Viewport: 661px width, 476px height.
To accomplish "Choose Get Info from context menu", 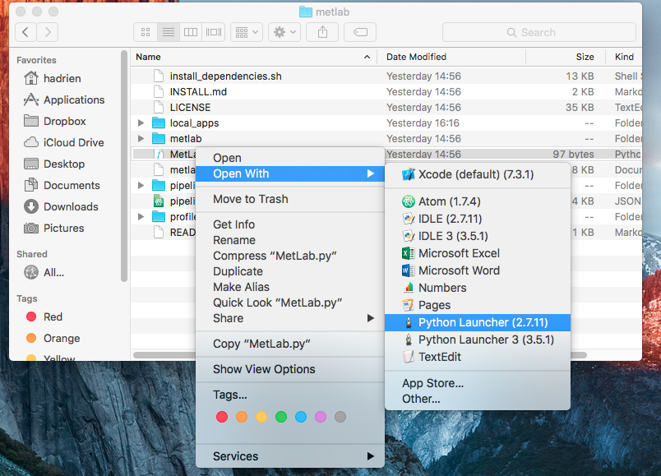I will [290, 224].
